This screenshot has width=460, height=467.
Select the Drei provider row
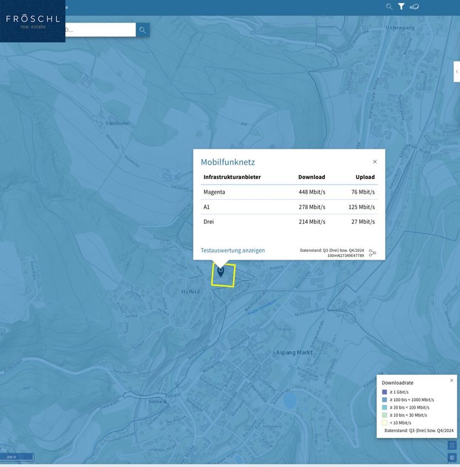289,221
